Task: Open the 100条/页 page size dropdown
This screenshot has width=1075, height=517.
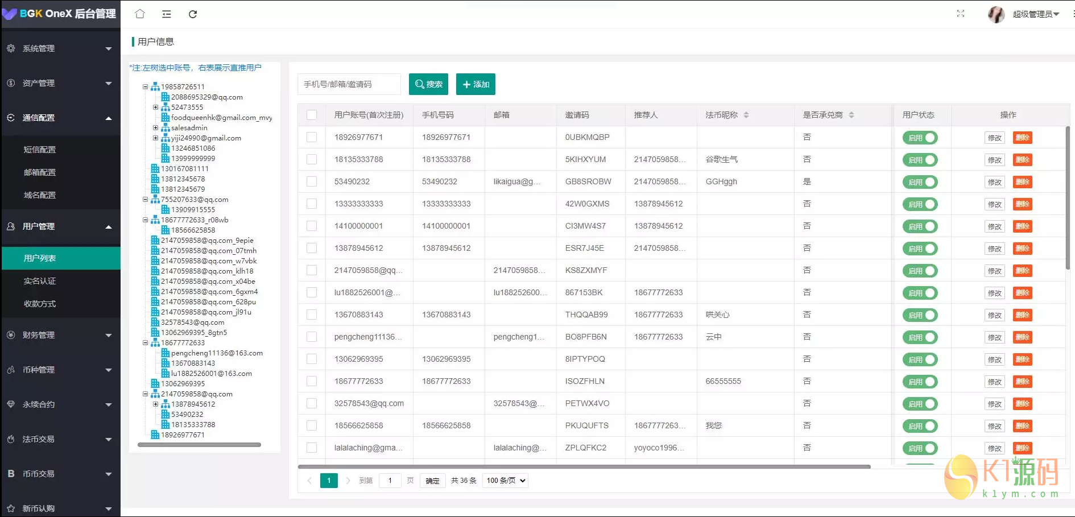Action: [x=504, y=480]
